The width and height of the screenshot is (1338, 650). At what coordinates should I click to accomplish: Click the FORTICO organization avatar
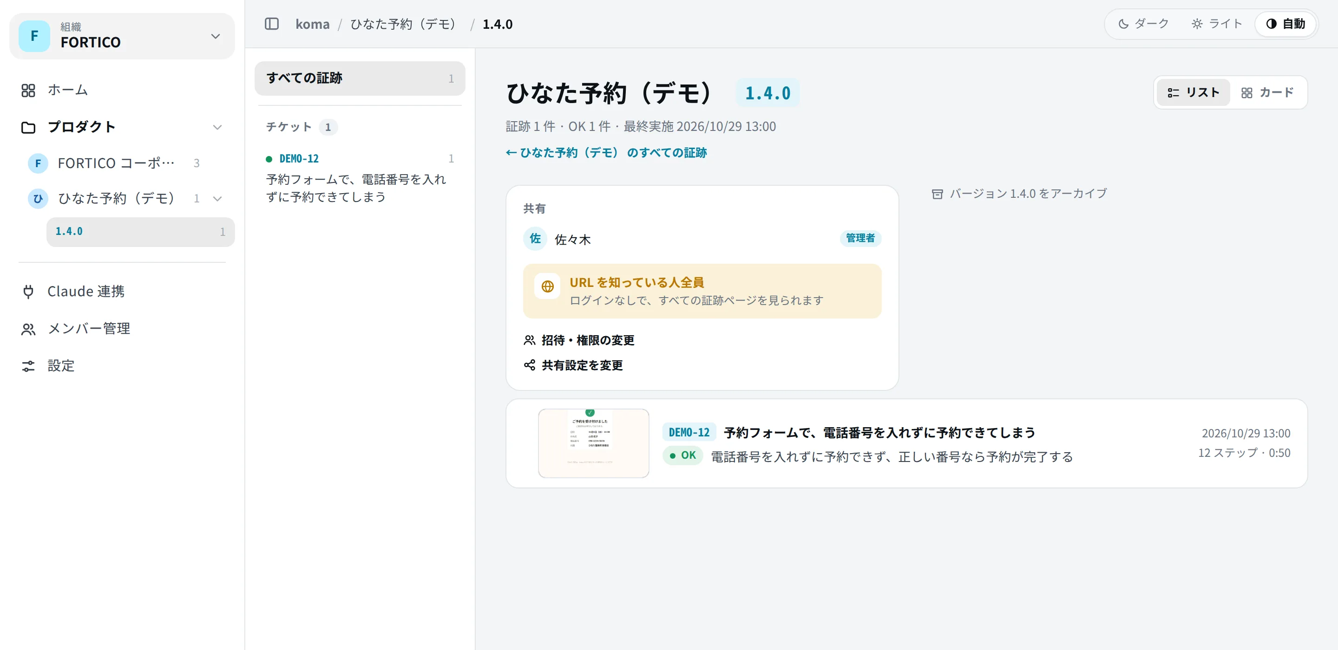tap(34, 36)
